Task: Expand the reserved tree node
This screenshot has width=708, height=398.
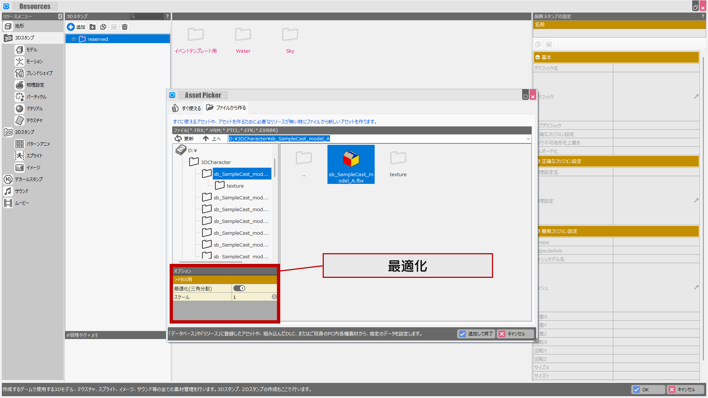Action: [x=73, y=39]
